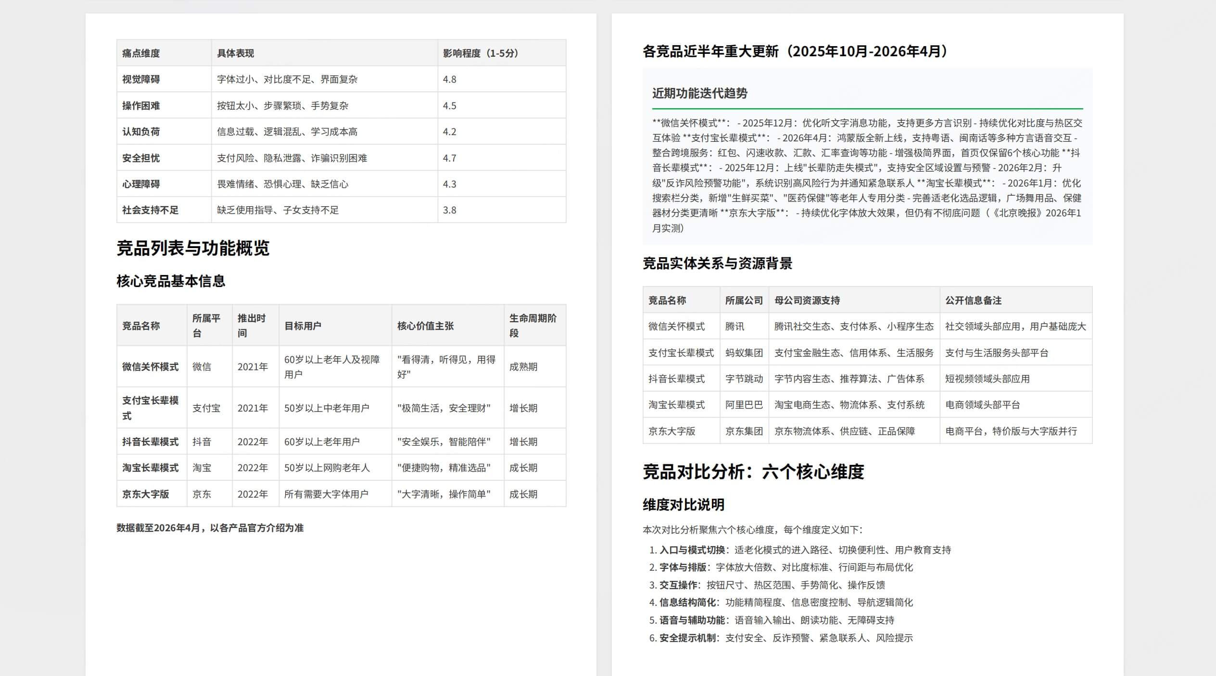Click the 数据截至2026年4月 footnote text
1216x676 pixels.
[210, 528]
